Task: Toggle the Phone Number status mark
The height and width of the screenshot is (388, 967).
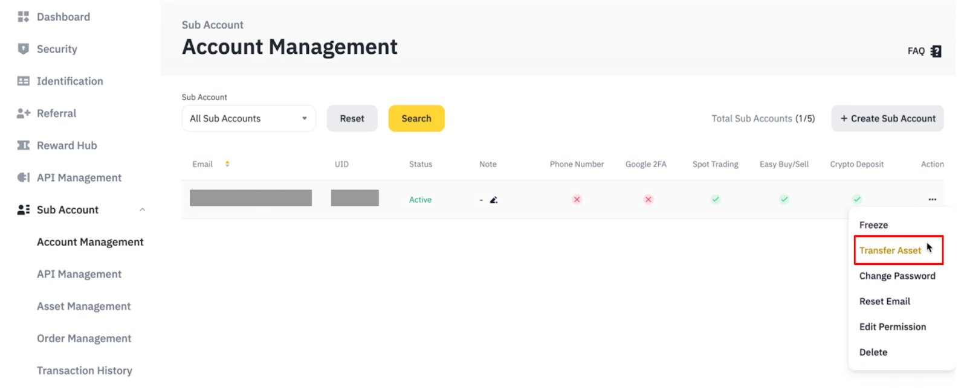Action: [x=577, y=200]
